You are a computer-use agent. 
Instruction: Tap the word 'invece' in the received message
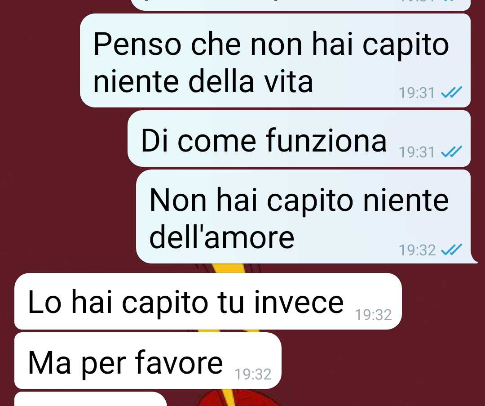[x=299, y=302]
